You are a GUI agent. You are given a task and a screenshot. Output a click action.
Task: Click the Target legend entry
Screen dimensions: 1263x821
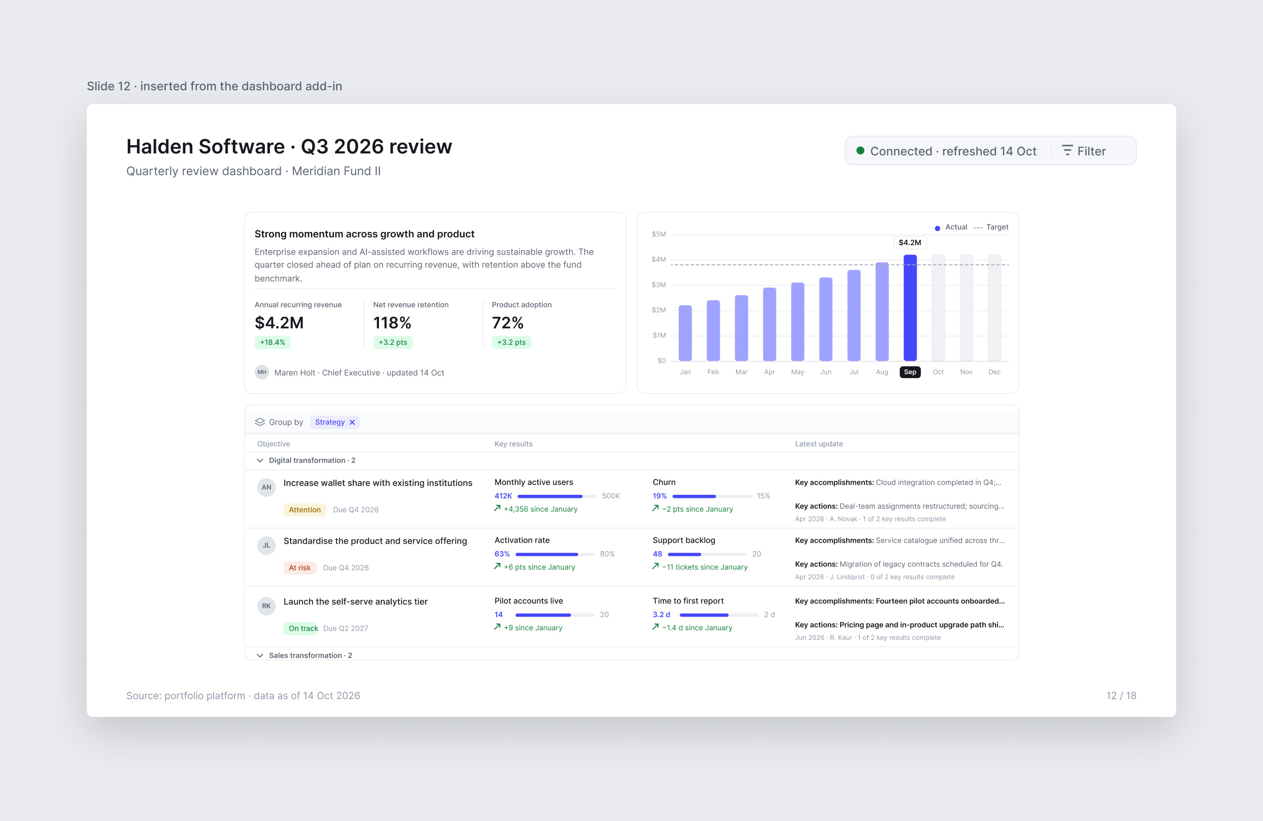pyautogui.click(x=991, y=227)
